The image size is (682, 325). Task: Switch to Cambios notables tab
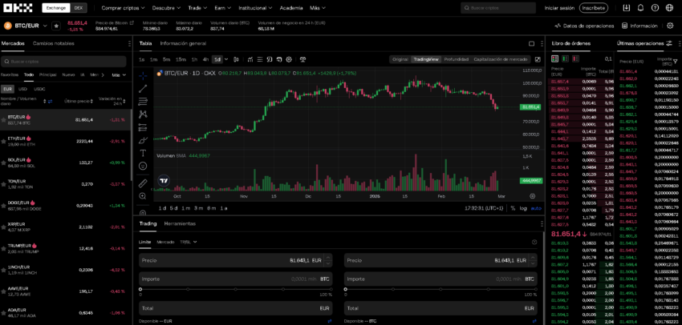[x=54, y=43]
